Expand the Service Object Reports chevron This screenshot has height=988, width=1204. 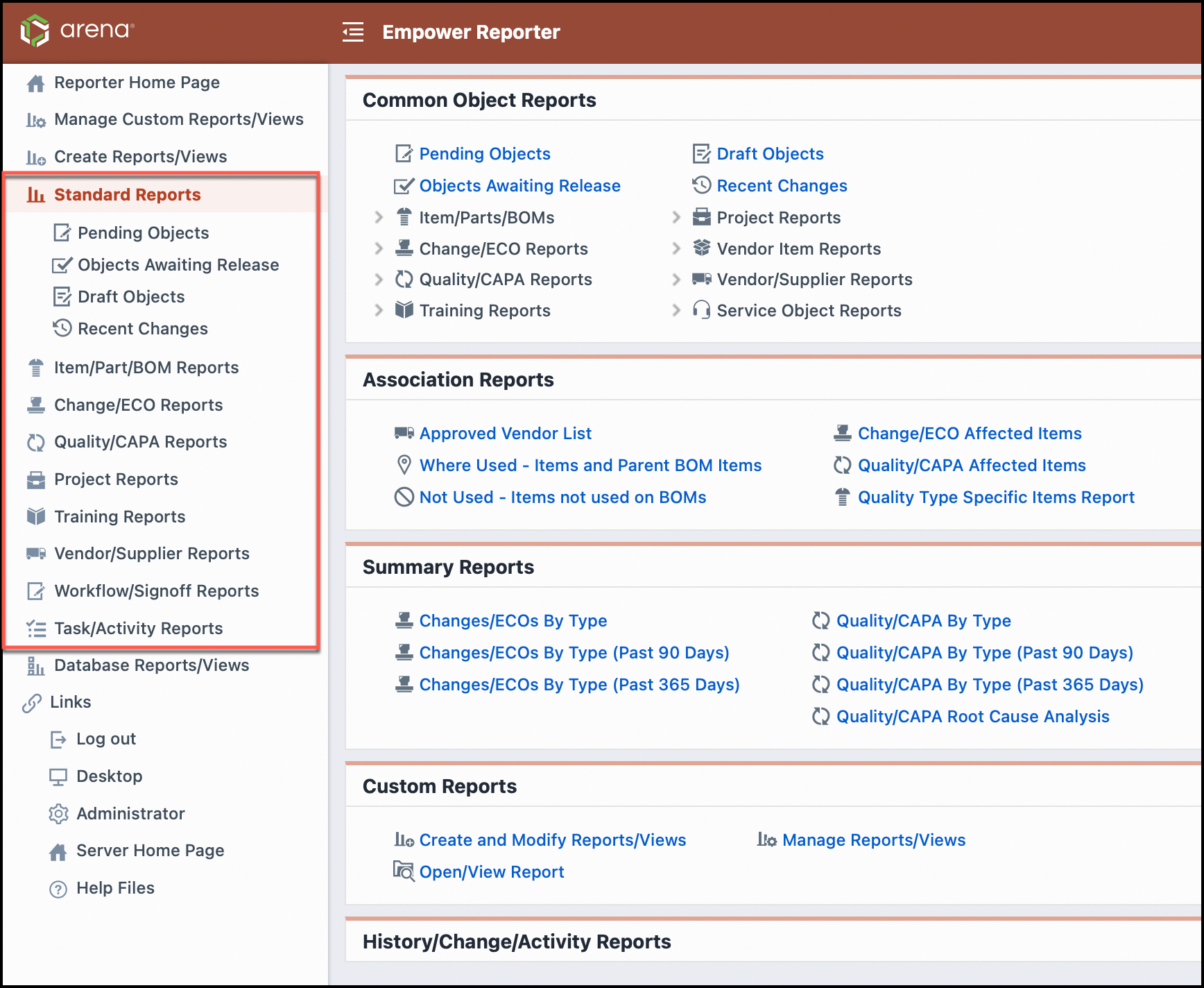click(676, 311)
